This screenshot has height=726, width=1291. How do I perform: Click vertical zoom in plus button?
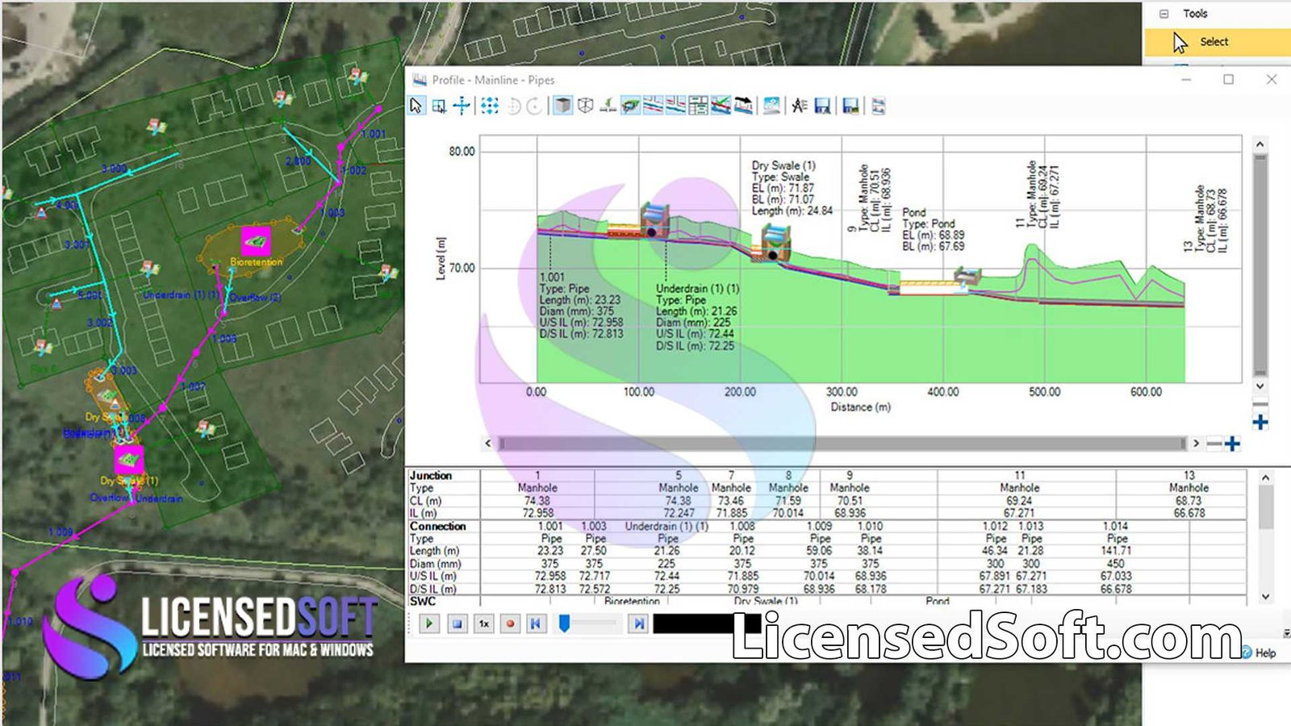(1260, 422)
